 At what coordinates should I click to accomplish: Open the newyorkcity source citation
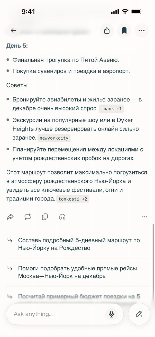[54, 138]
